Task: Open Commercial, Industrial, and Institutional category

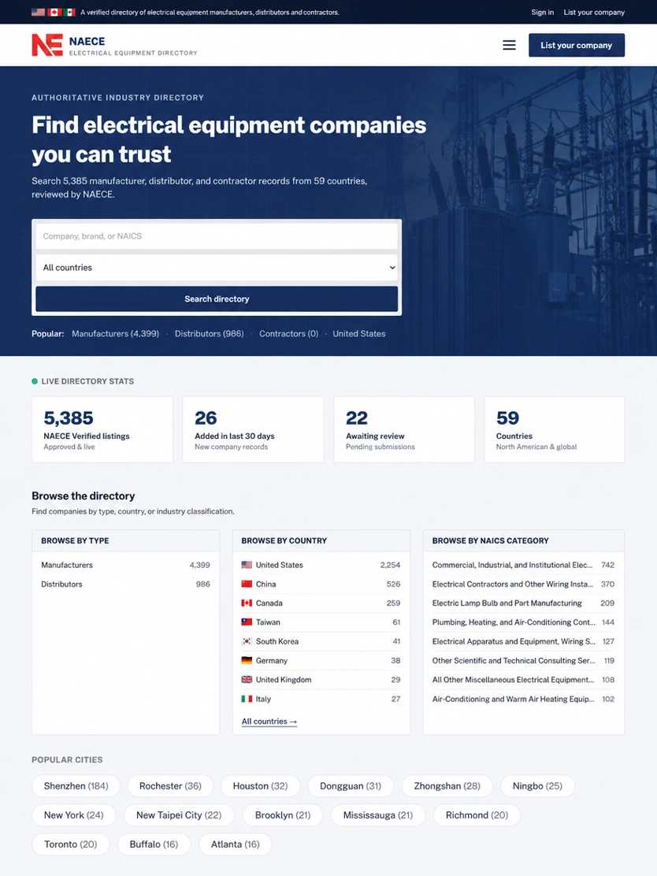Action: click(523, 565)
